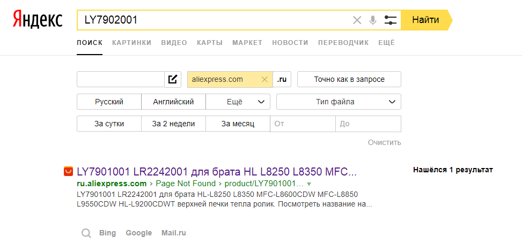Screen dimensions: 522x252
Task: Toggle Русский language filter
Action: tap(109, 102)
